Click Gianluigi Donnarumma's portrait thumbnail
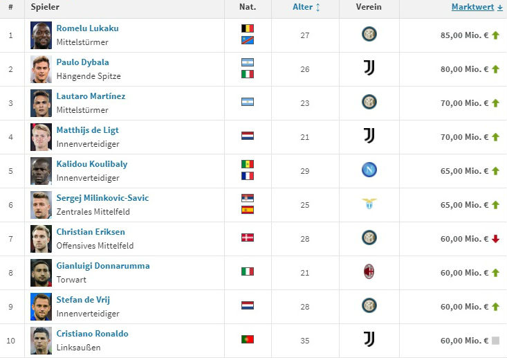This screenshot has width=507, height=358. (x=41, y=272)
